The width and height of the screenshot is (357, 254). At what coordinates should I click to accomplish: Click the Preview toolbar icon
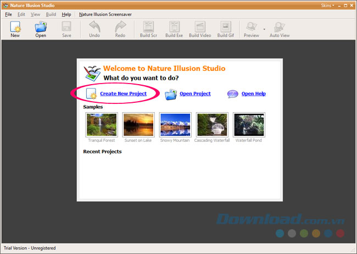(x=252, y=27)
